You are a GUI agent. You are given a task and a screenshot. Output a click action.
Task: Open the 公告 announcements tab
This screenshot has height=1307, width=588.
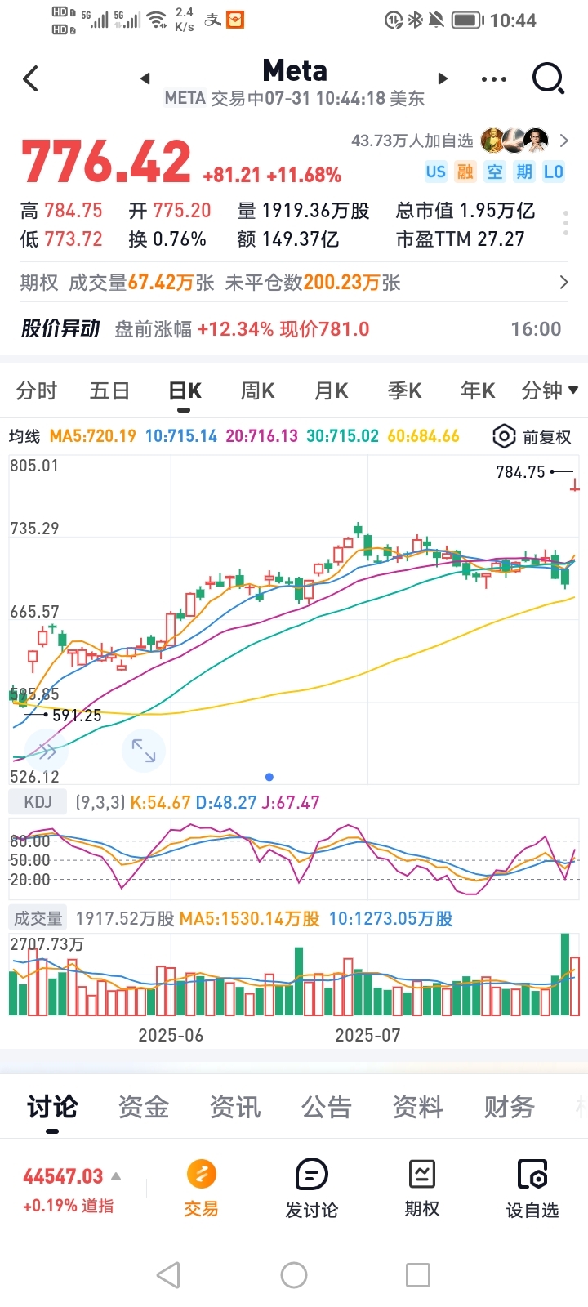coord(327,1108)
